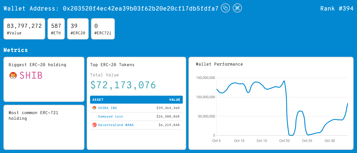Image resolution: width=357 pixels, height=153 pixels.
Task: Open the Decentraland MANA asset link
Action: [x=116, y=125]
